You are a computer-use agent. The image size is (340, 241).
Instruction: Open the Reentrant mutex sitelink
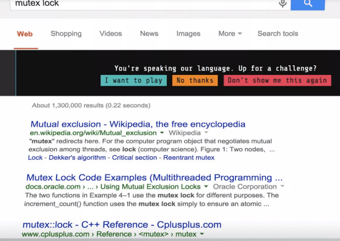(x=189, y=158)
